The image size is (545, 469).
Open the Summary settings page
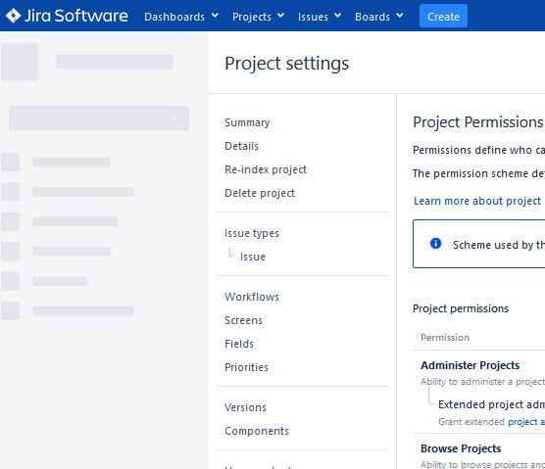(x=247, y=122)
